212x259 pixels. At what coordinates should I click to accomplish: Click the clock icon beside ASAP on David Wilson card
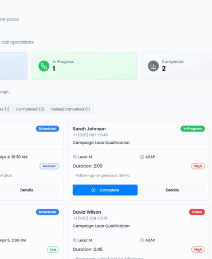[x=142, y=240]
